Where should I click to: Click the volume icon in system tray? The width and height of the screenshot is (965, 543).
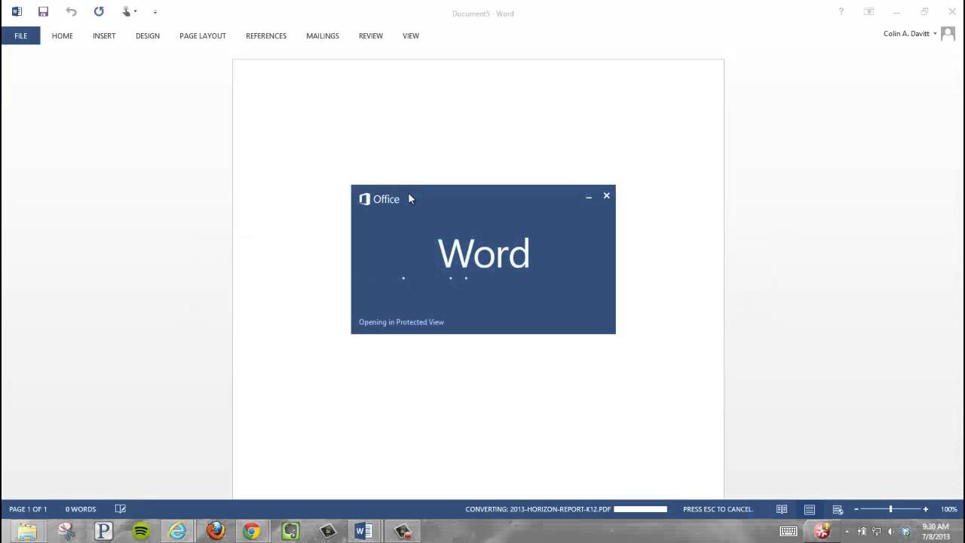coord(890,532)
